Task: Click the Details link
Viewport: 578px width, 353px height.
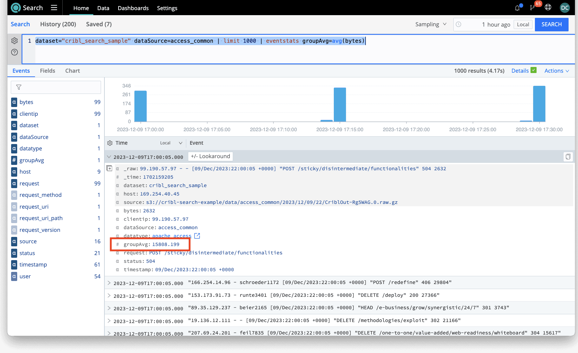Action: pos(520,71)
